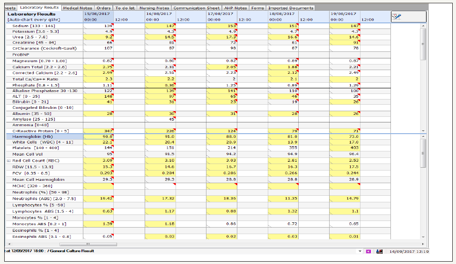456x264 pixels.
Task: Switch to the Medical Notes tab
Action: [78, 8]
